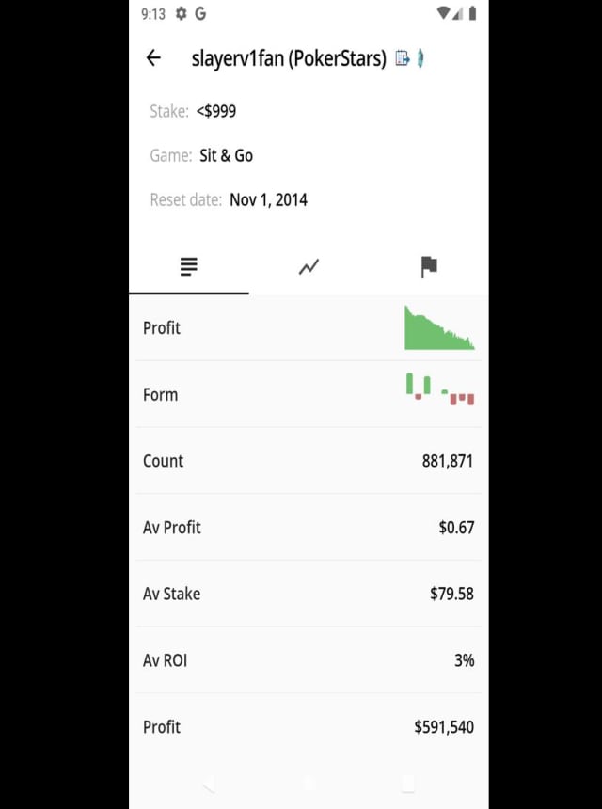Tap the blue badge icon after the player name
This screenshot has height=809, width=602.
pyautogui.click(x=420, y=58)
